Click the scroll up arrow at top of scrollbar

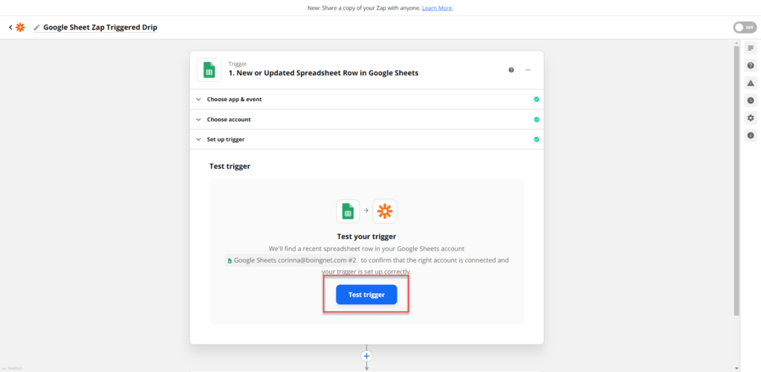[x=736, y=42]
